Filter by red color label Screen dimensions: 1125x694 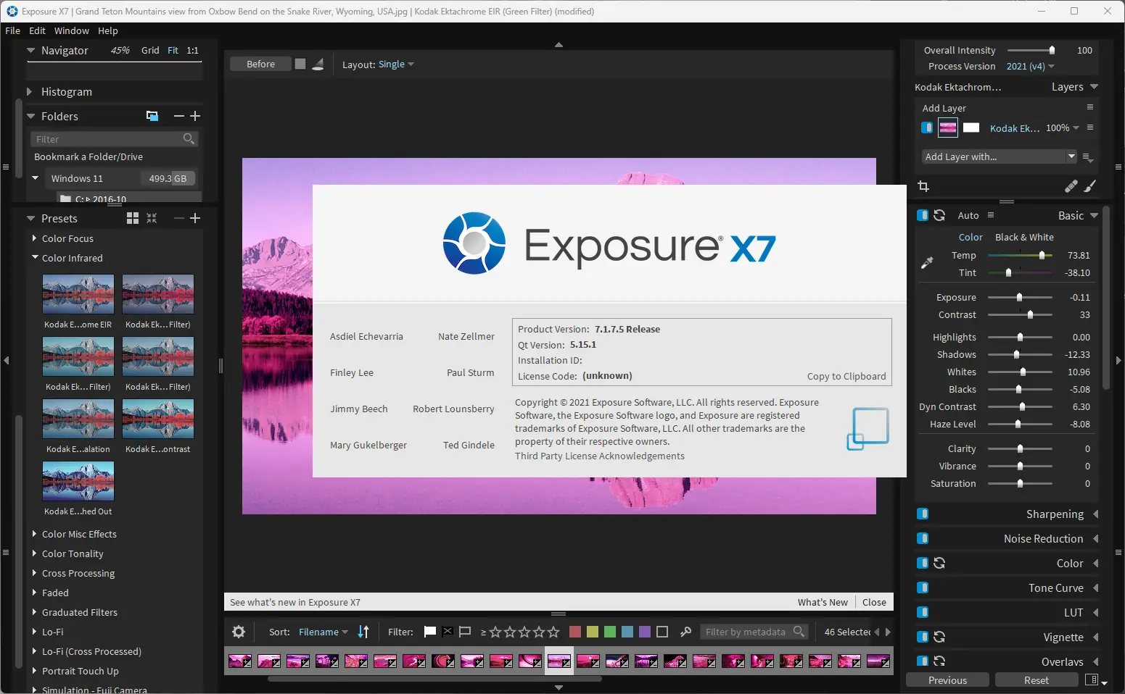(x=575, y=632)
